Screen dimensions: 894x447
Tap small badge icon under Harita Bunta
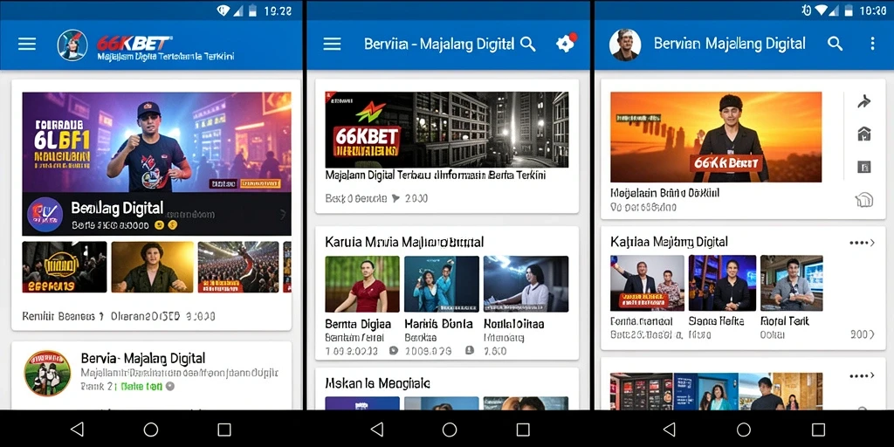pos(469,351)
